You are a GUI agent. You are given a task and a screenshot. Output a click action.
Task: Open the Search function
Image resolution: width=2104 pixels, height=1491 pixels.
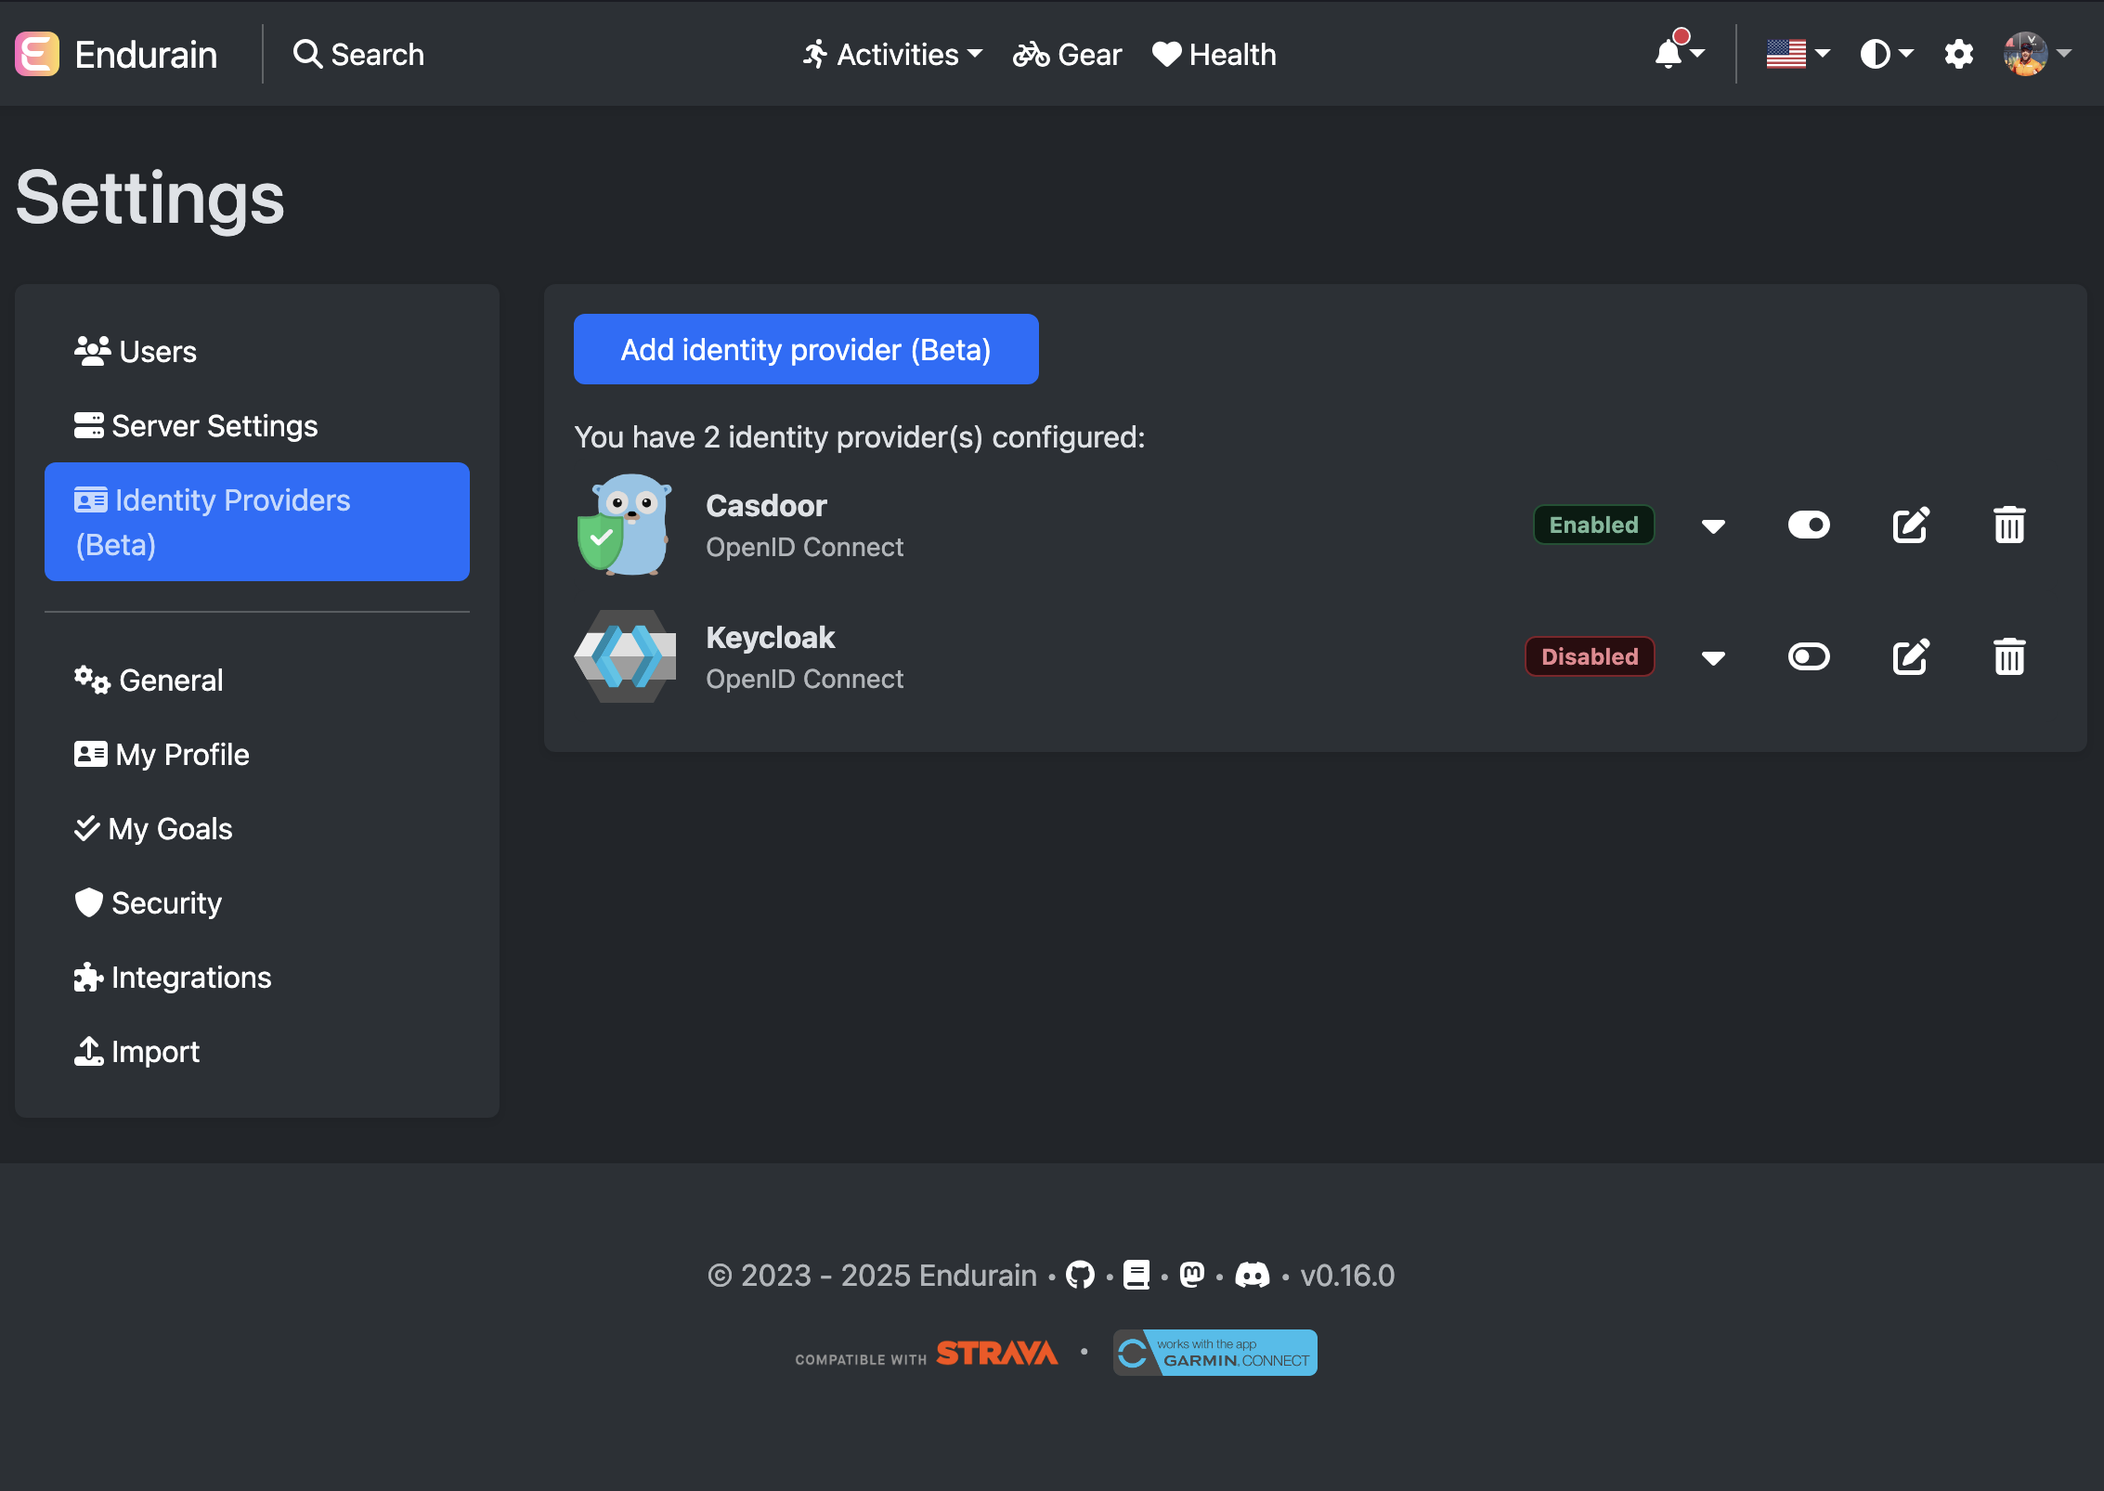(358, 54)
